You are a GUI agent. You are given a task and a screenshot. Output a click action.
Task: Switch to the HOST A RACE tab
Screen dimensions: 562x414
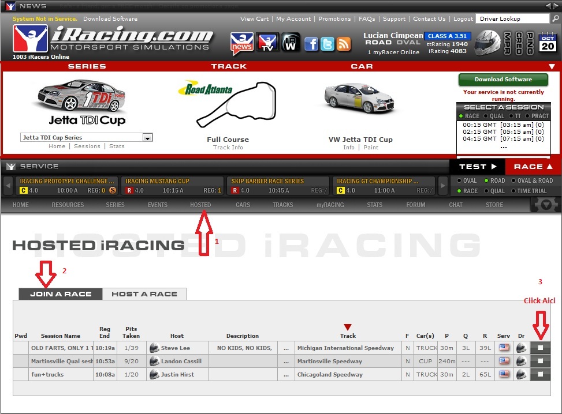[144, 293]
